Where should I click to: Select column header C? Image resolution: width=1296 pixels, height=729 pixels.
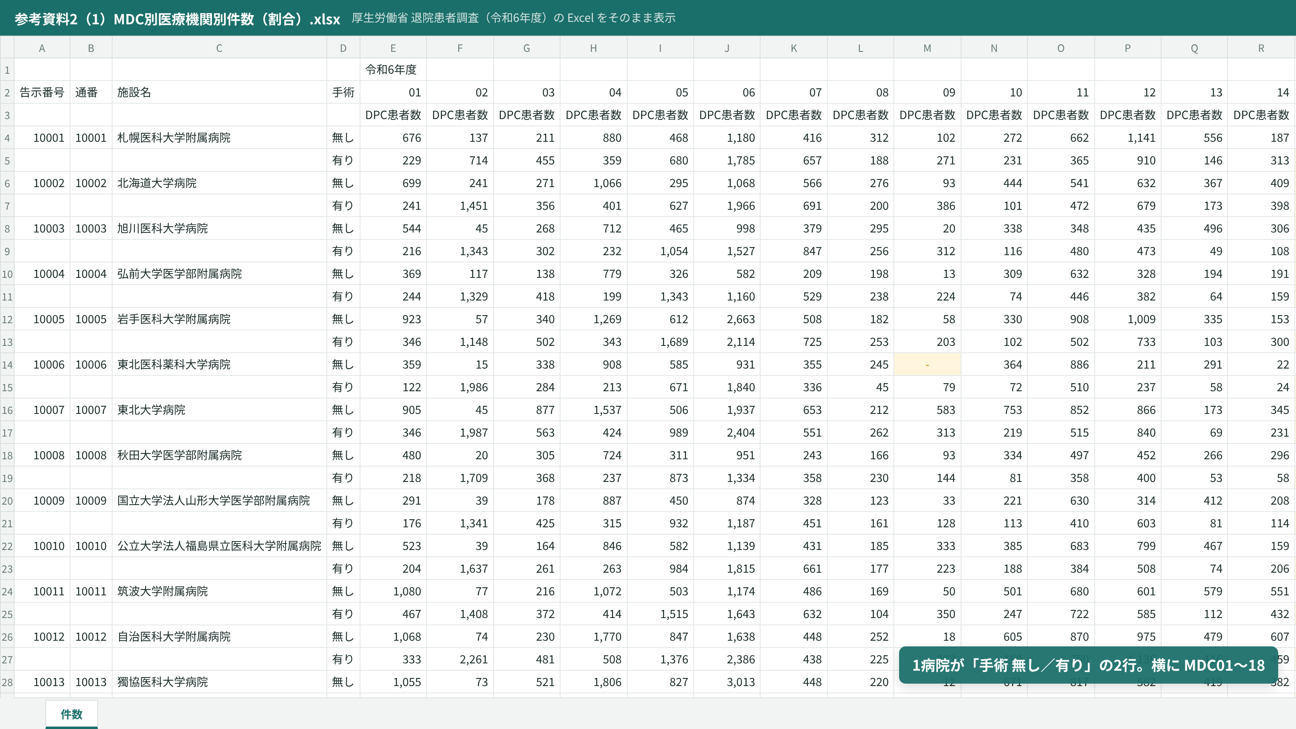click(219, 48)
